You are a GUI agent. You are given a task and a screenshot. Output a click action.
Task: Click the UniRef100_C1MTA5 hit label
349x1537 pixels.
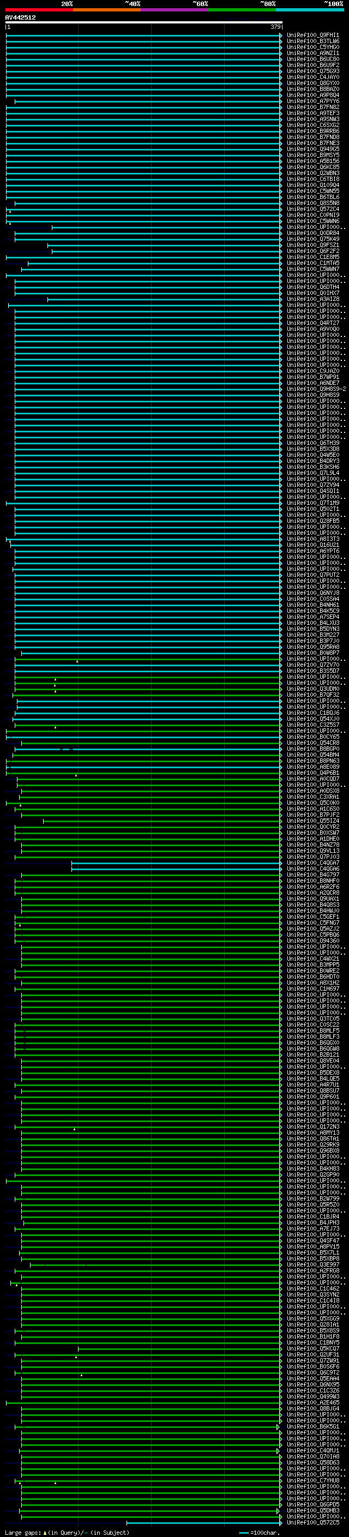pyautogui.click(x=313, y=263)
